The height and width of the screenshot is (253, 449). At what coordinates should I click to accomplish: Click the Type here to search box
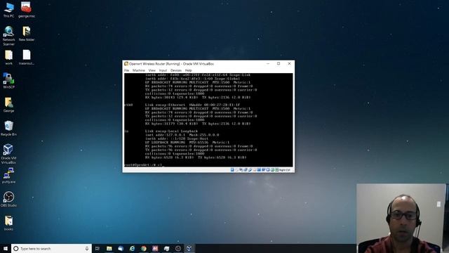tap(51, 248)
